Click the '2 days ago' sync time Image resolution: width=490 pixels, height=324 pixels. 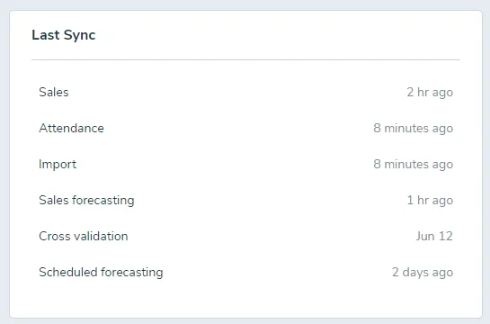(x=423, y=273)
